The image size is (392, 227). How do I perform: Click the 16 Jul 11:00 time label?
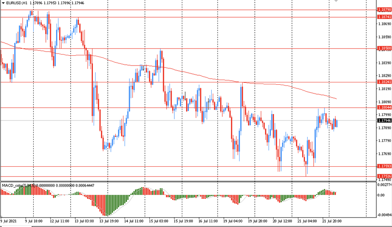[208, 221]
